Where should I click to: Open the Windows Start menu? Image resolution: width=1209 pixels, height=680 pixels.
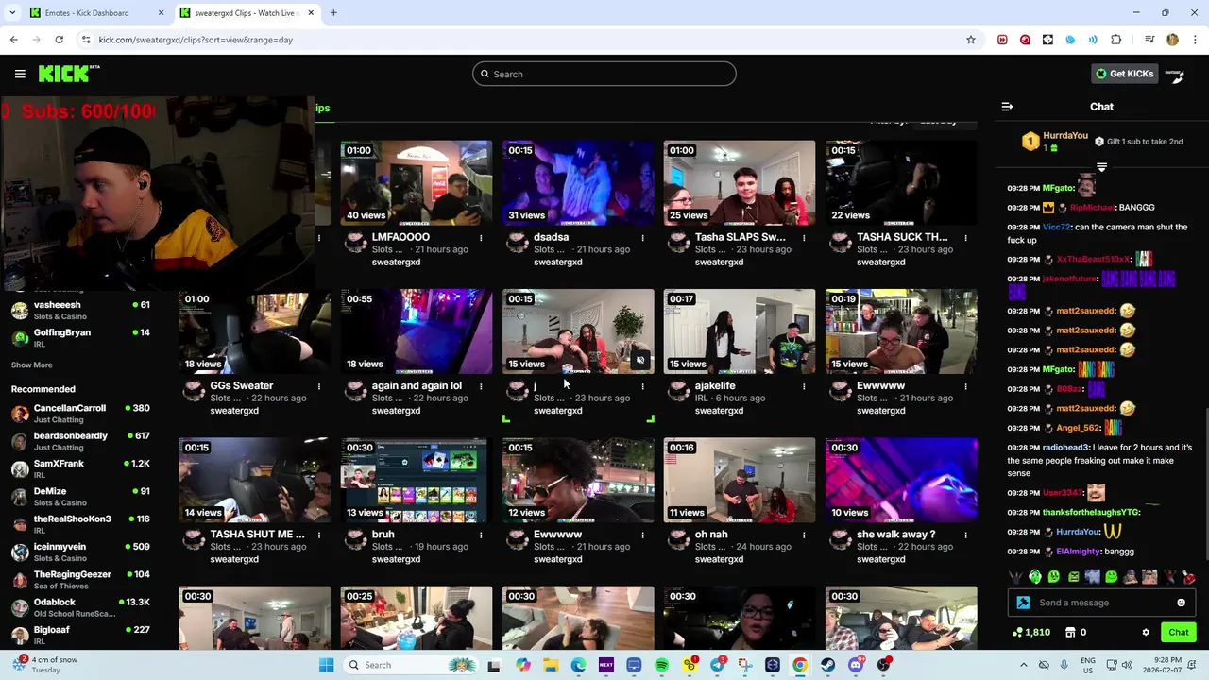pos(326,665)
